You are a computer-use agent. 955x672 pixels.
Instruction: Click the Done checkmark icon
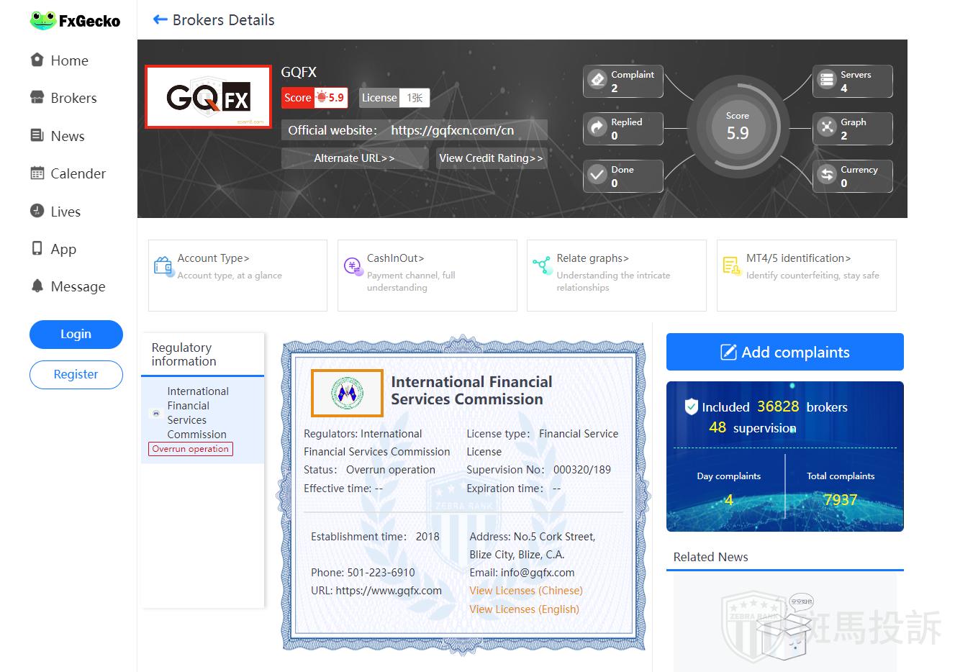coord(597,175)
